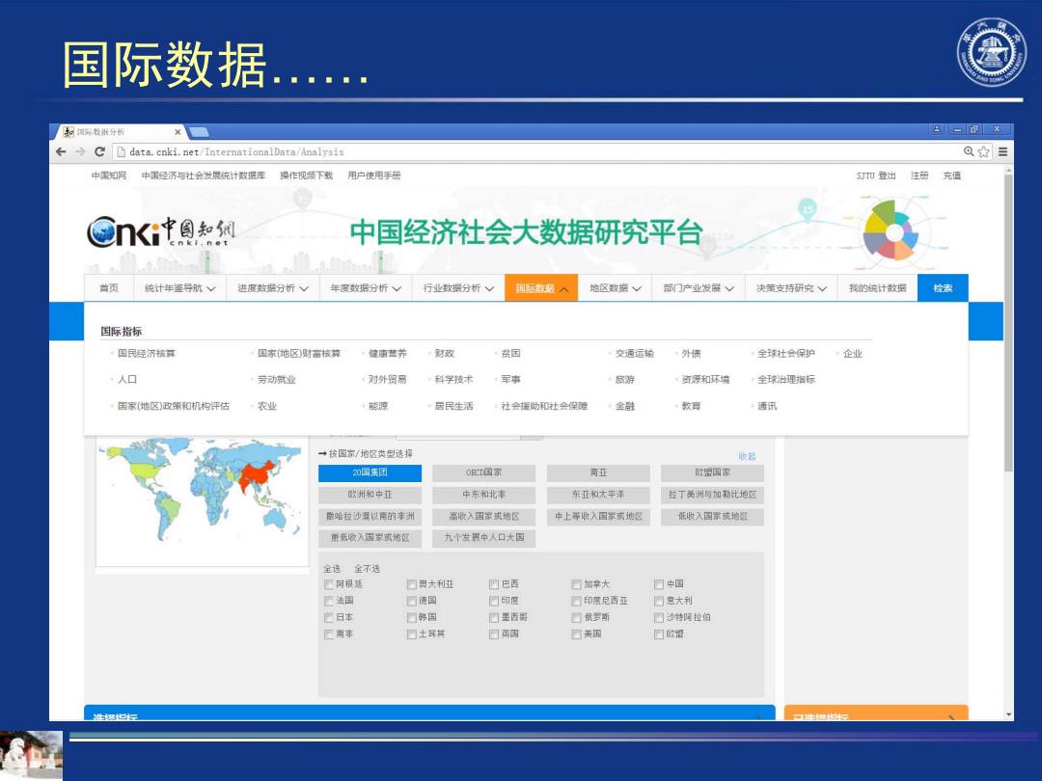Viewport: 1042px width, 781px height.
Task: Expand the 统计年鉴导航 dropdown menu
Action: 179,288
